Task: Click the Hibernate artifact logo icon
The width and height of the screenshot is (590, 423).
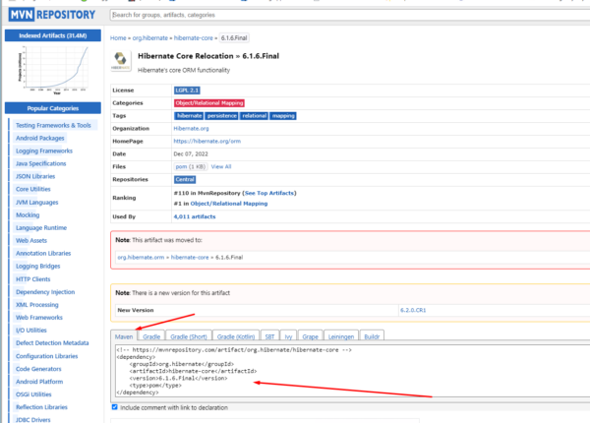Action: coord(121,60)
